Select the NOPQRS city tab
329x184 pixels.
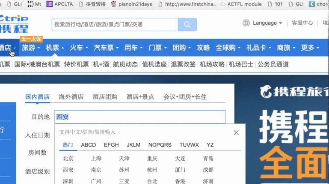pos(160,145)
